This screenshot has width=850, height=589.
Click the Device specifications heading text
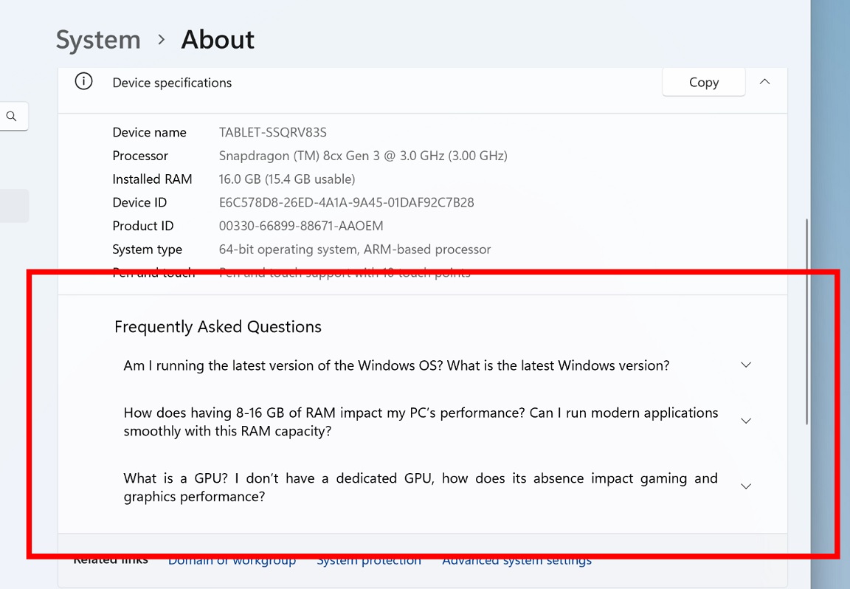point(172,83)
